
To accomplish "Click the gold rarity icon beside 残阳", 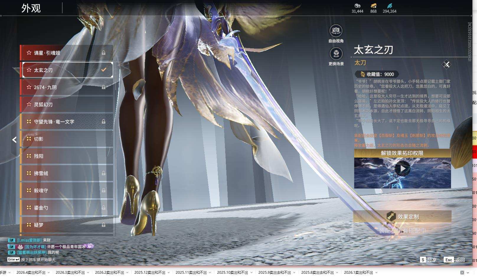I will pyautogui.click(x=29, y=156).
